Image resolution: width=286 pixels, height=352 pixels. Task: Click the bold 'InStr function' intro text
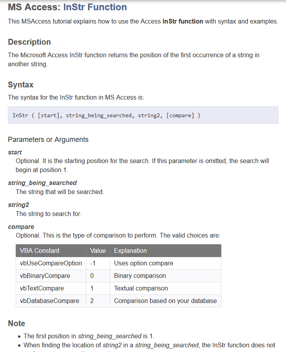pos(183,21)
